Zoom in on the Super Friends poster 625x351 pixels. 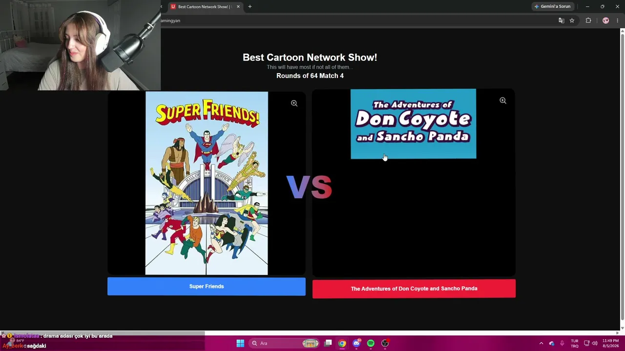click(294, 103)
